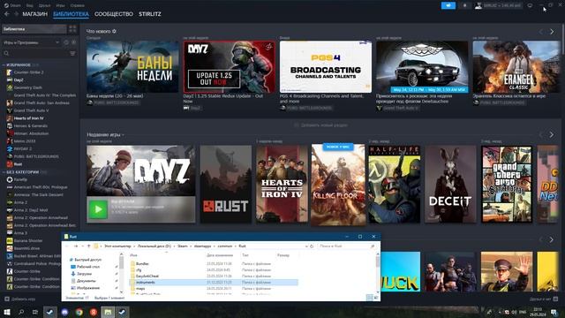Click Explorer up-one-level arrow
The height and width of the screenshot is (318, 565).
coord(88,246)
